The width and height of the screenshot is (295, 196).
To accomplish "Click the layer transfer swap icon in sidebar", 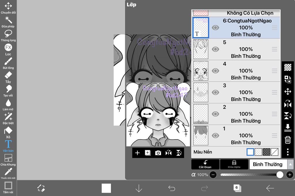I will click(x=288, y=79).
